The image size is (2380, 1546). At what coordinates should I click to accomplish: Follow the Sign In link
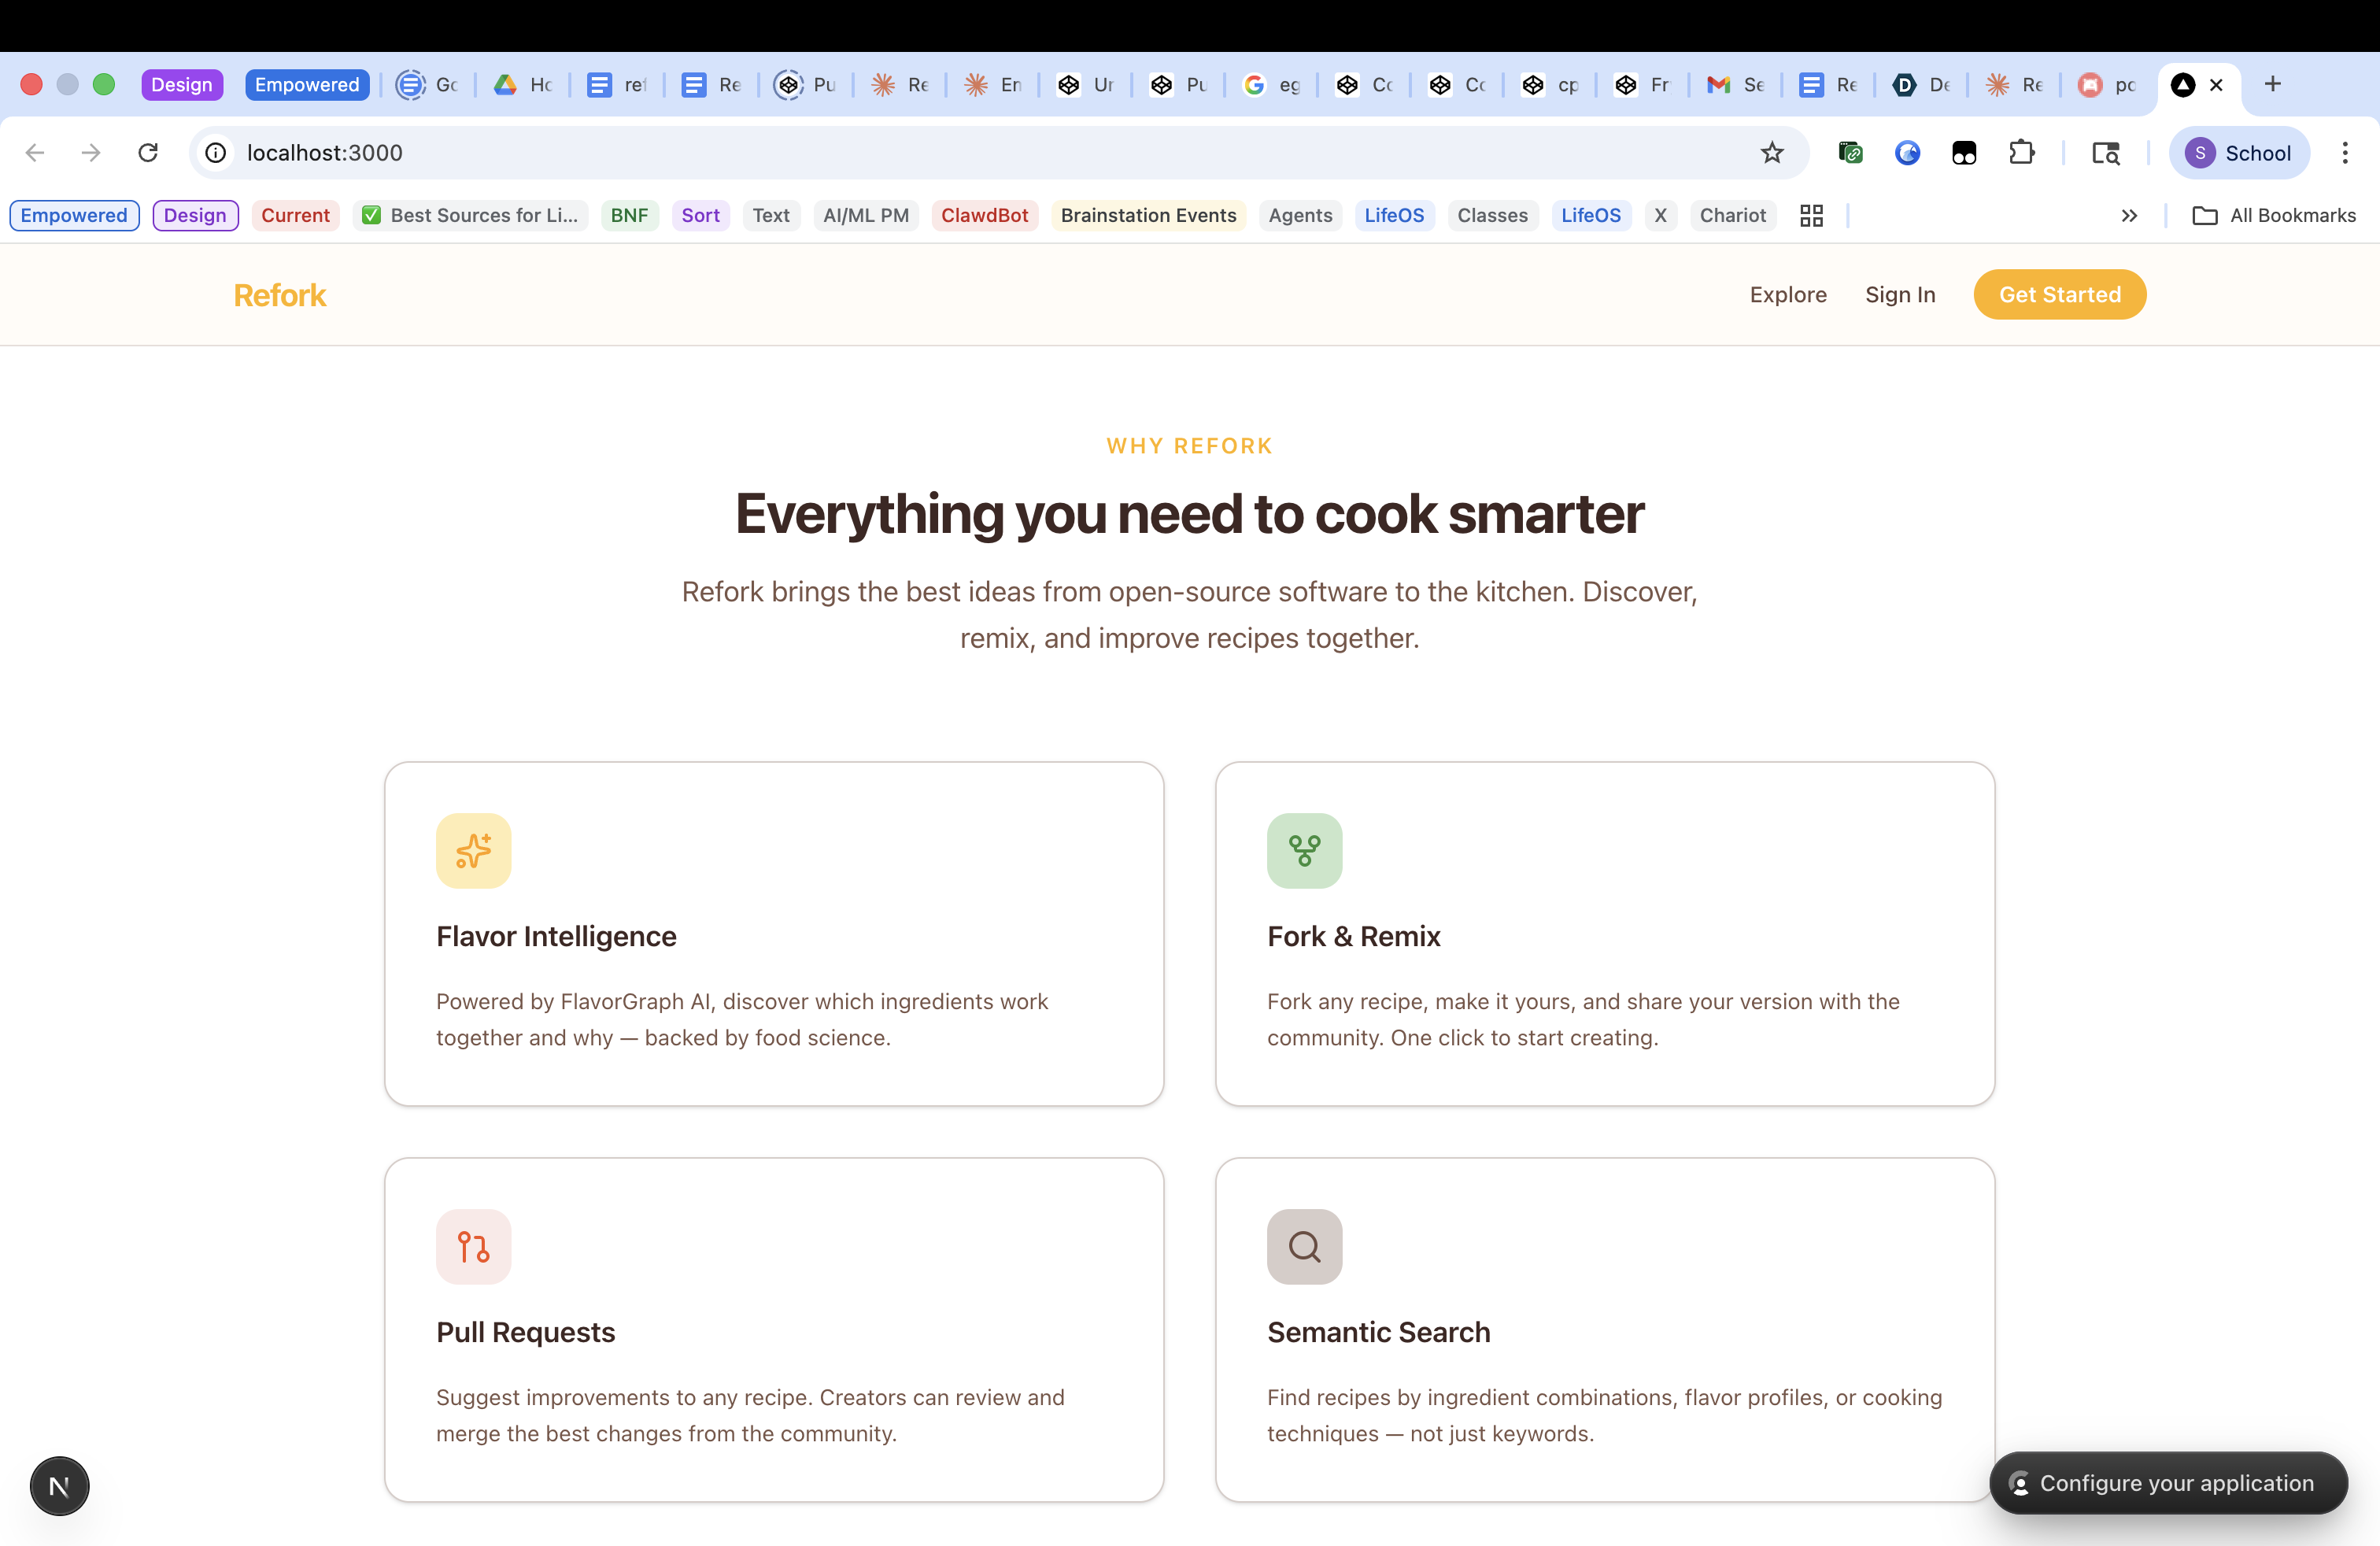[x=1899, y=295]
